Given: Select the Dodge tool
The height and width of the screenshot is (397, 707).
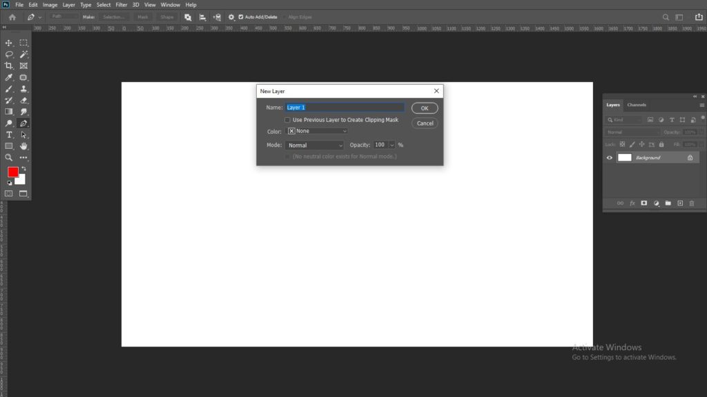Looking at the screenshot, I should 8,123.
